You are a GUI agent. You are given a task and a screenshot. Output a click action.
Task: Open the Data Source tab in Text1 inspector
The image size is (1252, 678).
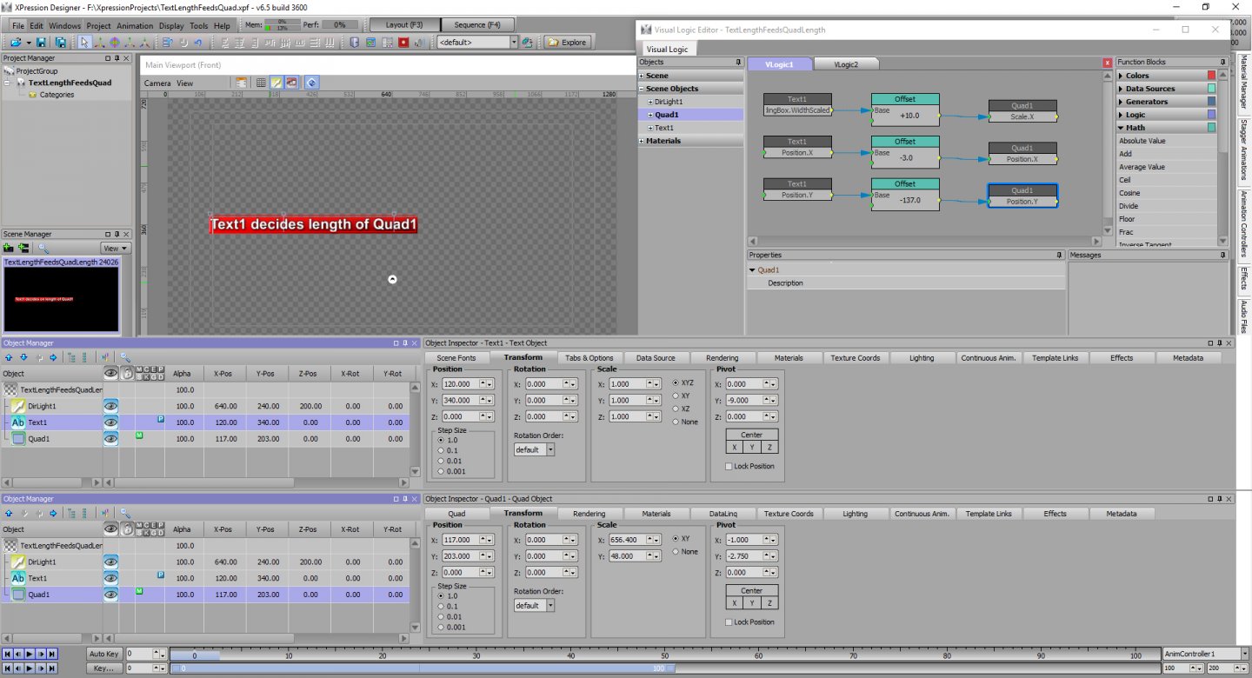coord(656,357)
